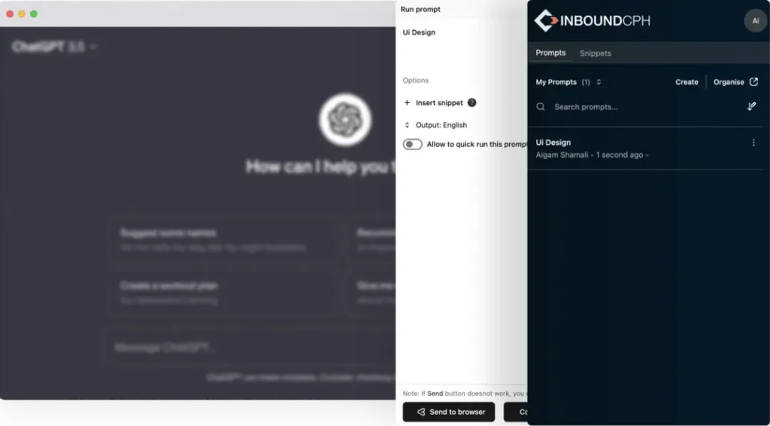Select the Create a workout plan suggestion

224,292
